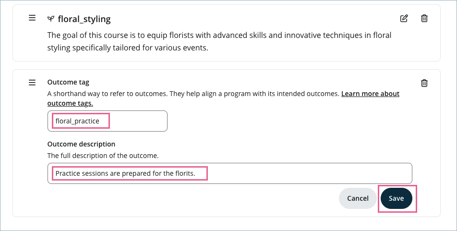Open Learn more about outcome tags link
Screen dimensions: 457x231
pyautogui.click(x=370, y=94)
